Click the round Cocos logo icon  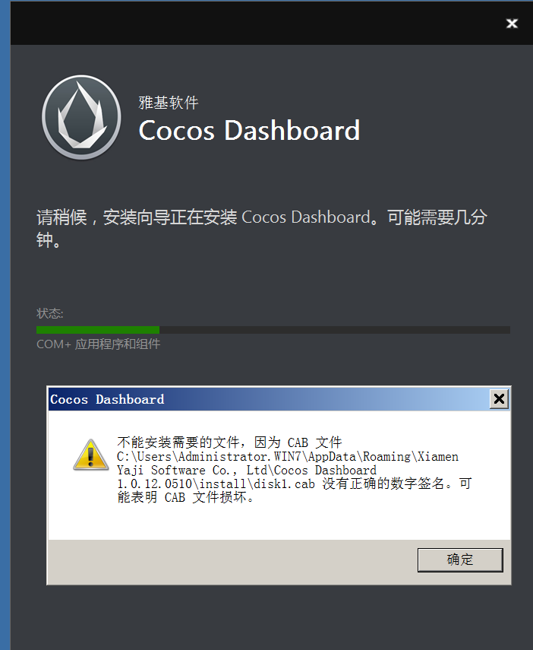coord(81,117)
